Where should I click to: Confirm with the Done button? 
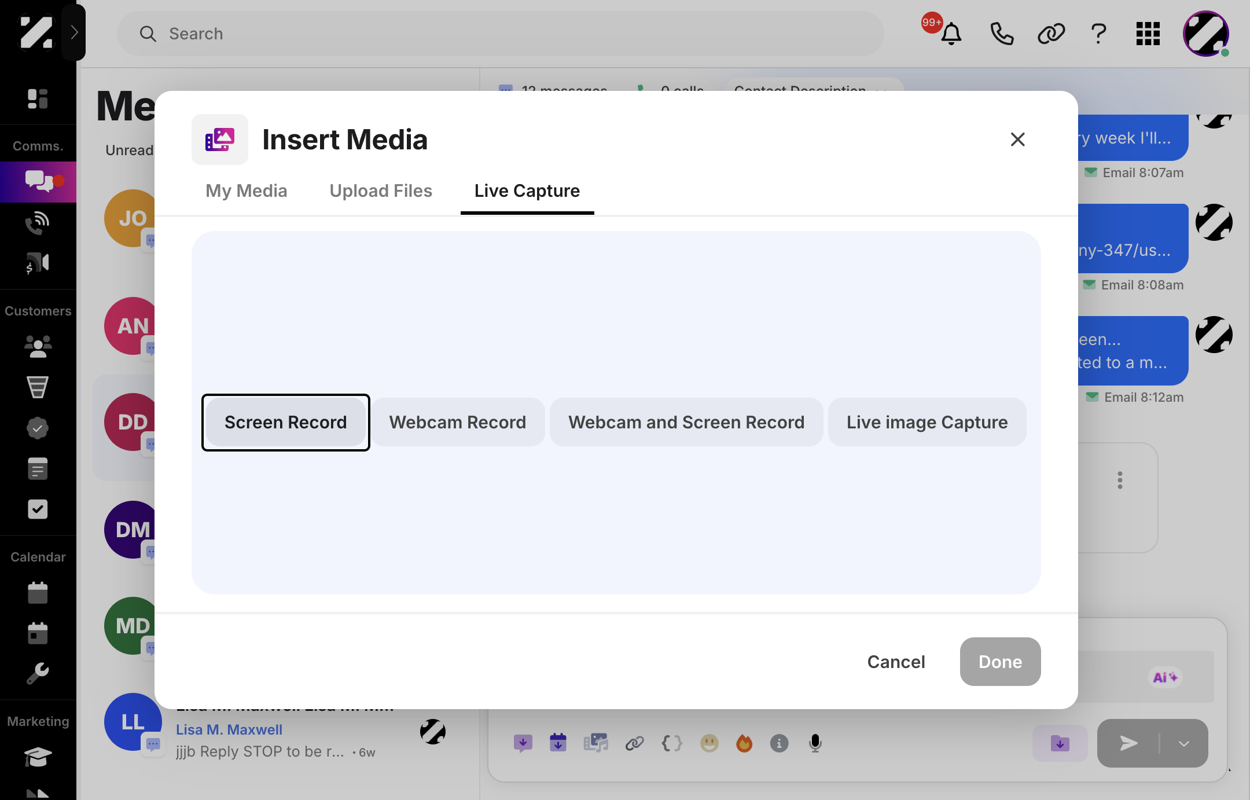1000,662
